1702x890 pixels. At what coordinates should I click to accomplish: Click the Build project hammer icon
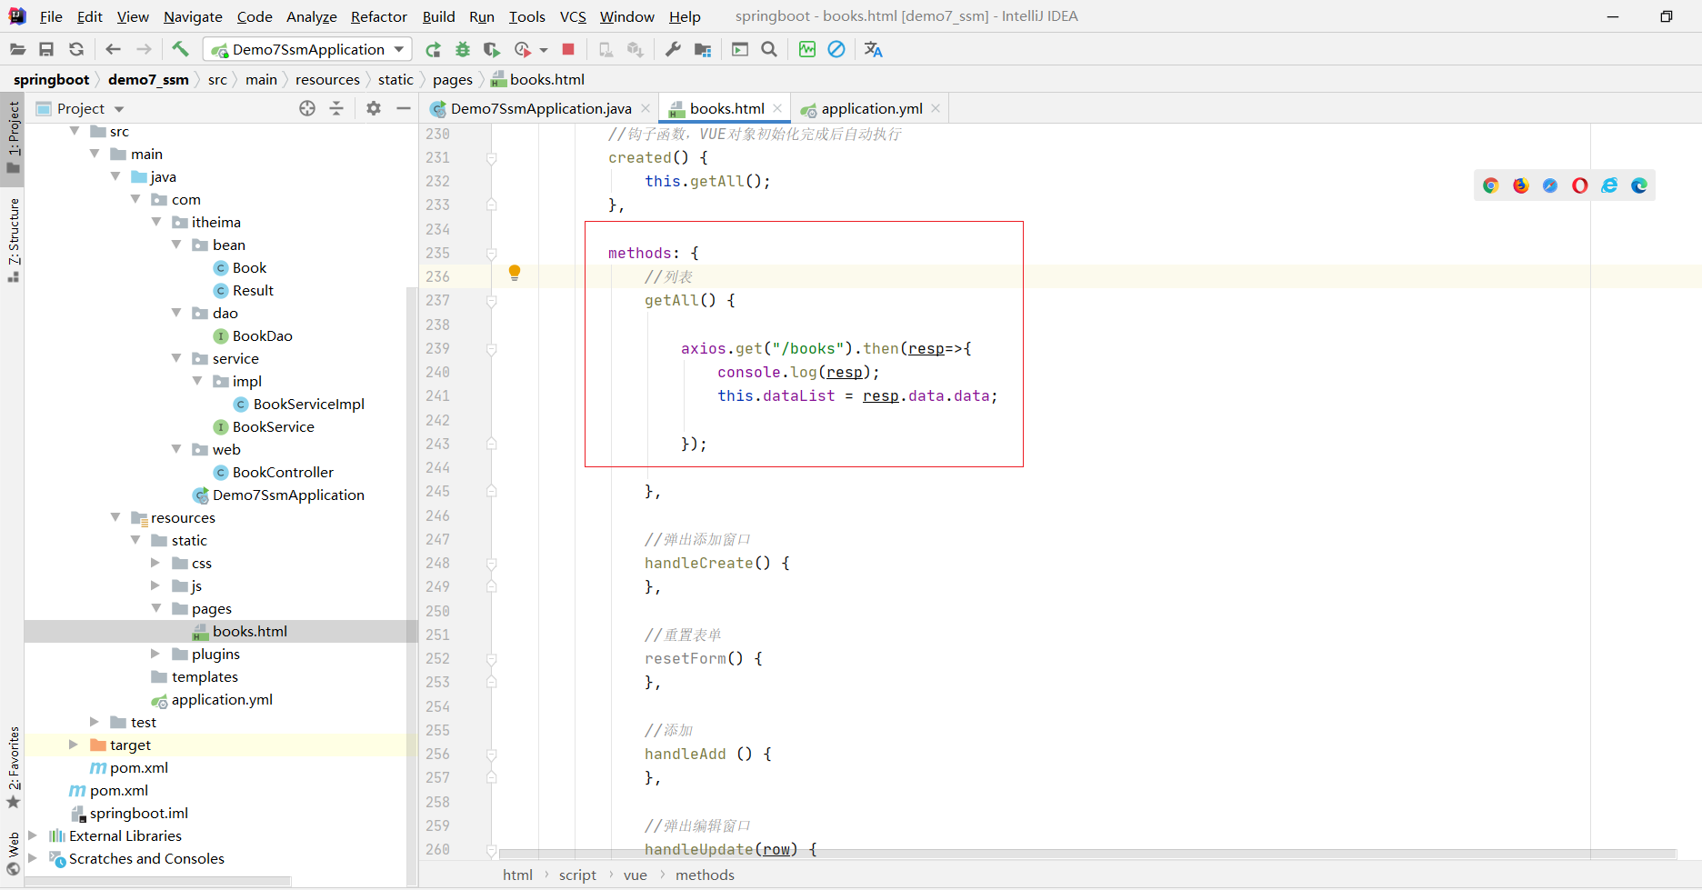click(180, 49)
